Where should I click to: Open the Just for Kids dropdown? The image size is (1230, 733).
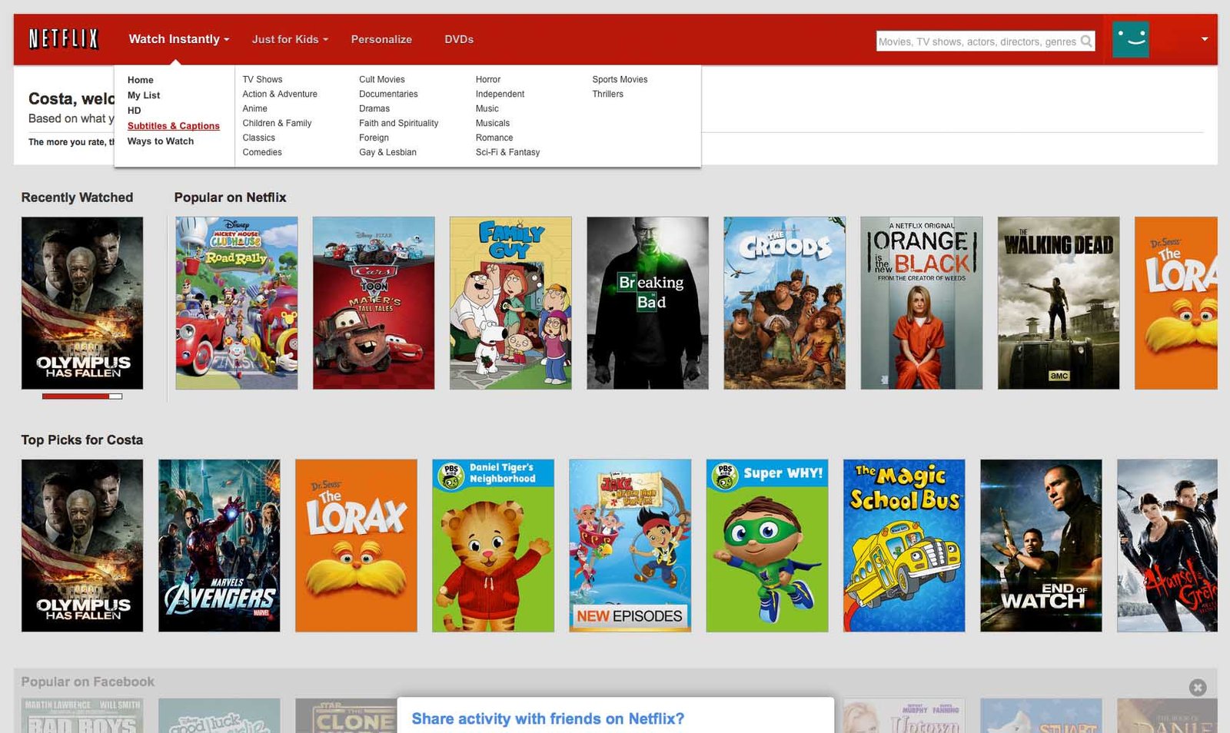point(290,39)
